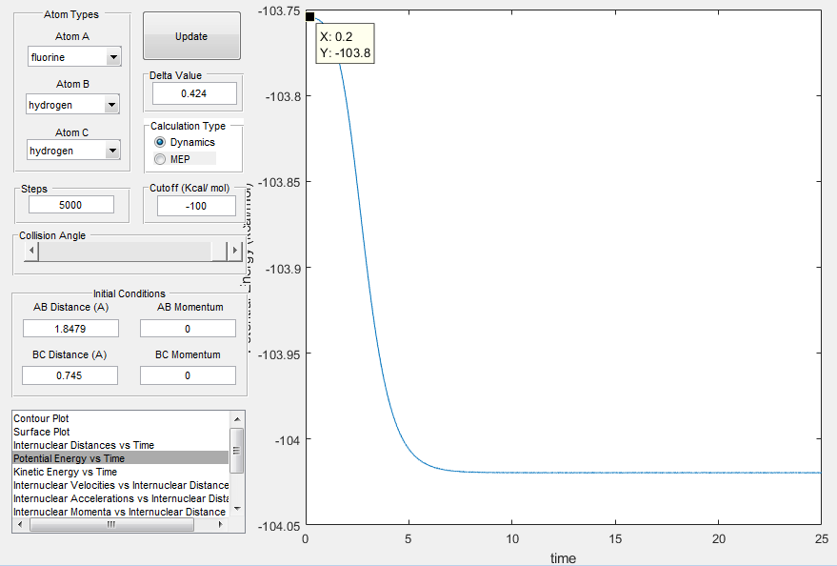The width and height of the screenshot is (837, 566).
Task: Open the Atom A fluorine dropdown
Action: pos(74,56)
